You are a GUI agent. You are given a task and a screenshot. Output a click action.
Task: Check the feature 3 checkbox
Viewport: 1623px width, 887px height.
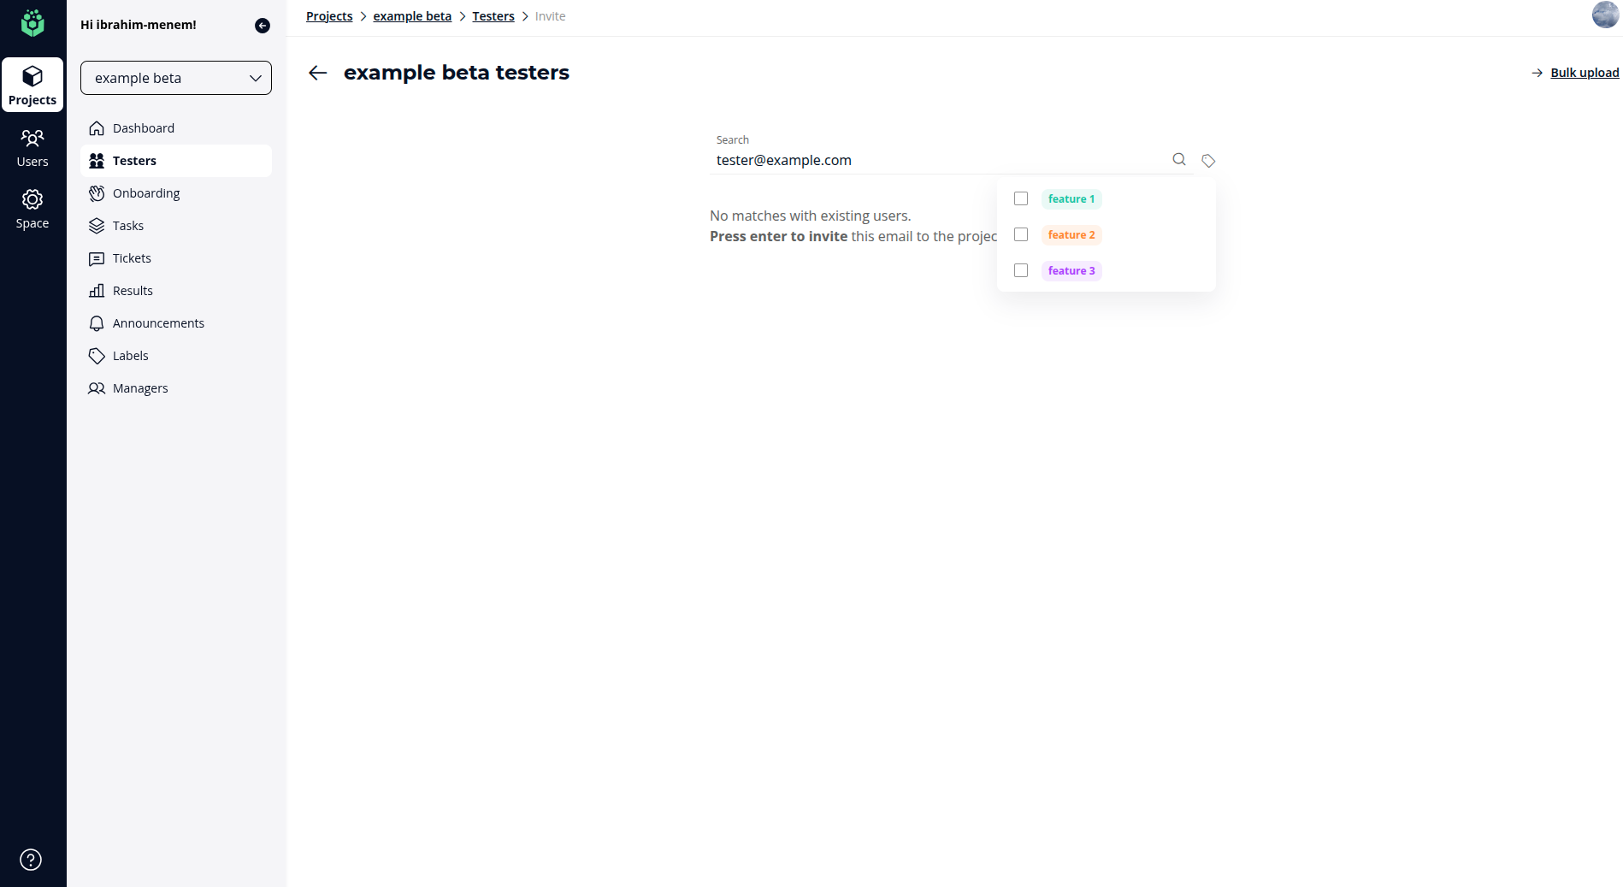coord(1021,270)
